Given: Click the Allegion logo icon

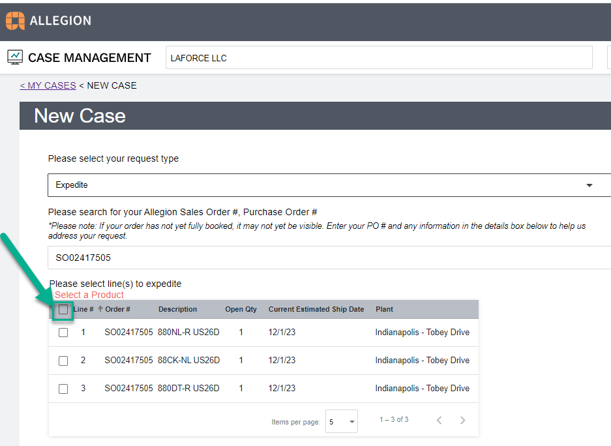Looking at the screenshot, I should [x=16, y=21].
